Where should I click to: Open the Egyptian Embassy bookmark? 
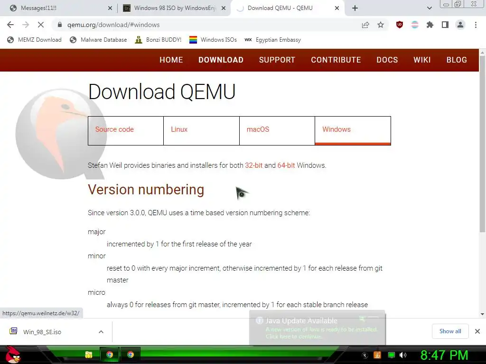click(272, 40)
